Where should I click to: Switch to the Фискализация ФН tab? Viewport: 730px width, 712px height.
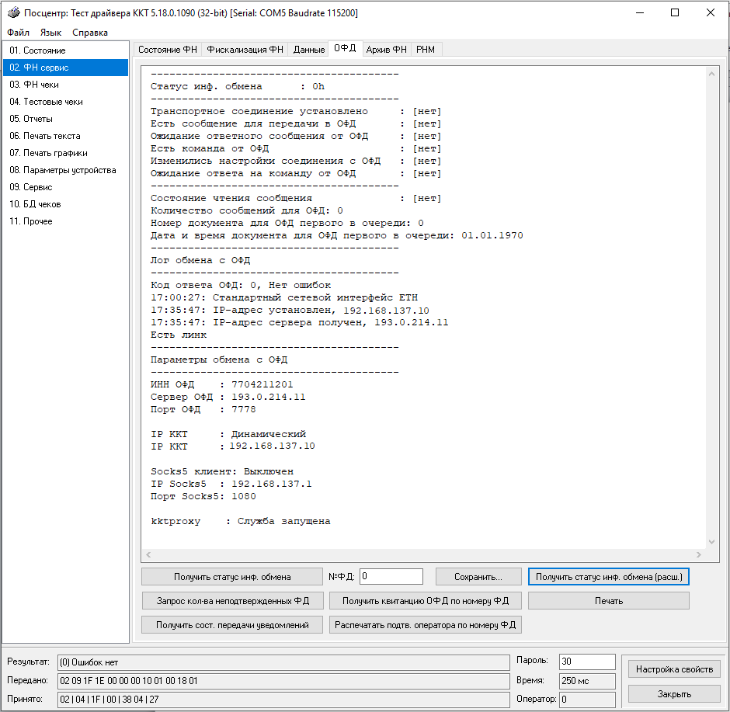click(x=245, y=50)
